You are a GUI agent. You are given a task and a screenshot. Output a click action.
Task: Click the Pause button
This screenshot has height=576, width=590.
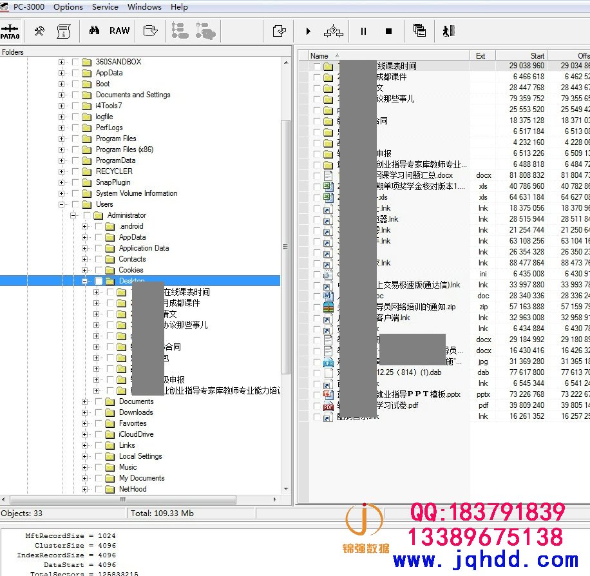coord(363,31)
